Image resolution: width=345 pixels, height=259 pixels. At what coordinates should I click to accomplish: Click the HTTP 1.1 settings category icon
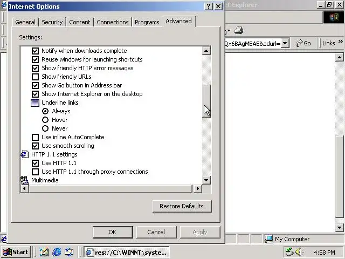25,154
